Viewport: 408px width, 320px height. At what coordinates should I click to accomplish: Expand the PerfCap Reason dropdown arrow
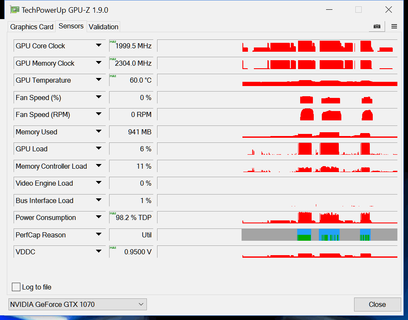pos(98,234)
